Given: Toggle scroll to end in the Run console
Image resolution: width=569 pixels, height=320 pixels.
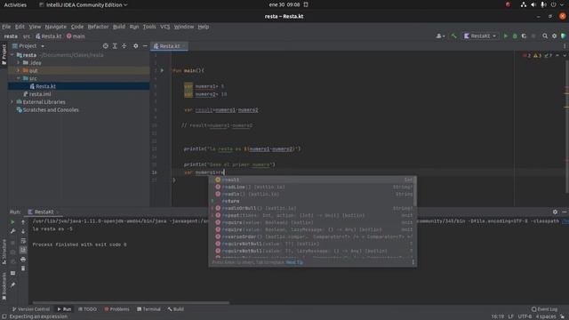Looking at the screenshot, I should pos(23,250).
